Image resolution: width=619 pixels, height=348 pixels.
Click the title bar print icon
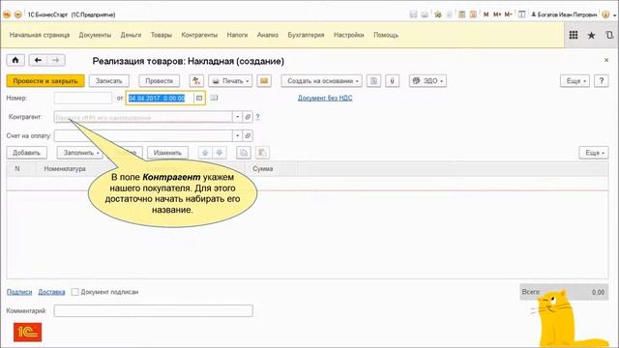(425, 14)
